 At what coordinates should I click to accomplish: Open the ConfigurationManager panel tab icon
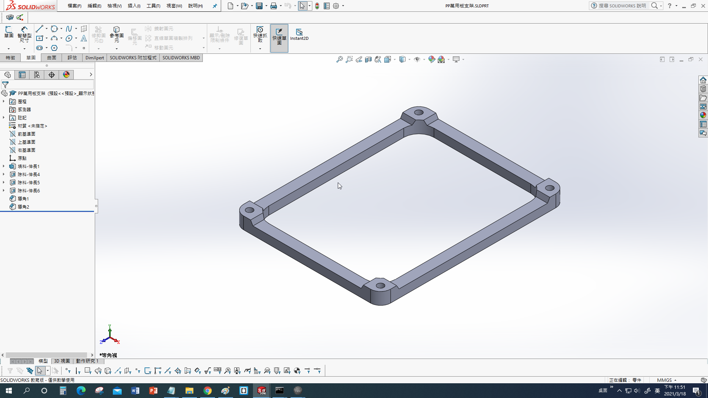pos(37,75)
